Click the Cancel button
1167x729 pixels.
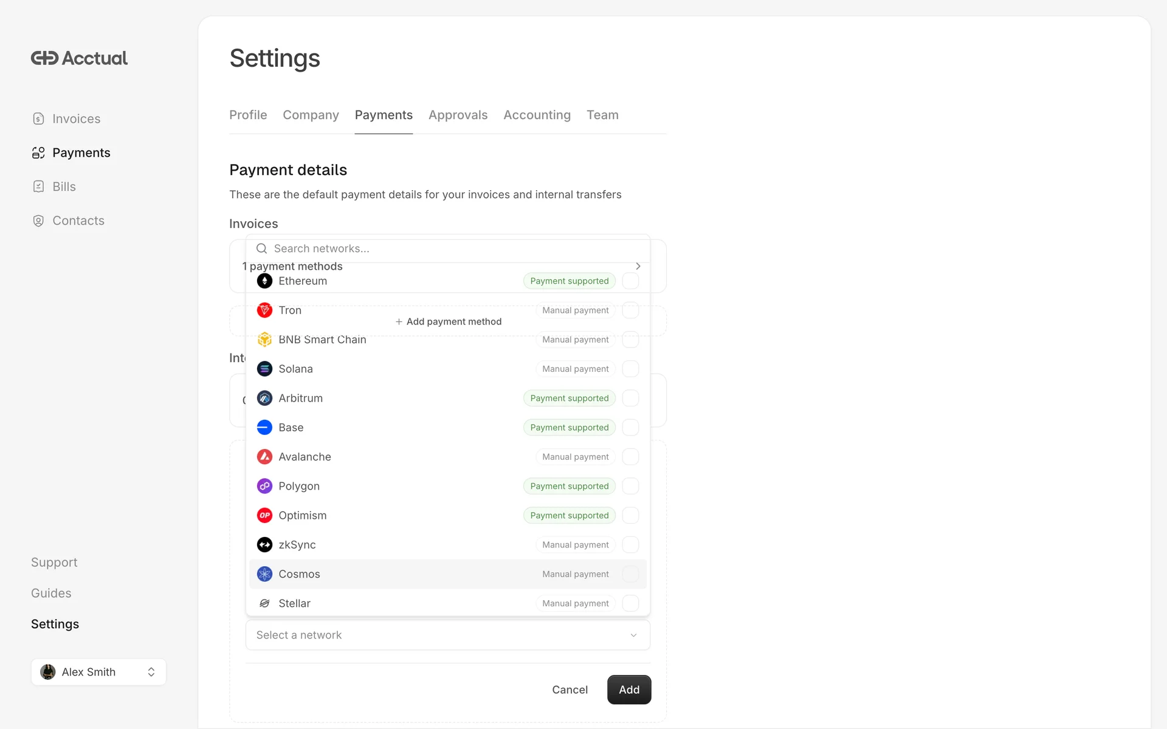570,690
